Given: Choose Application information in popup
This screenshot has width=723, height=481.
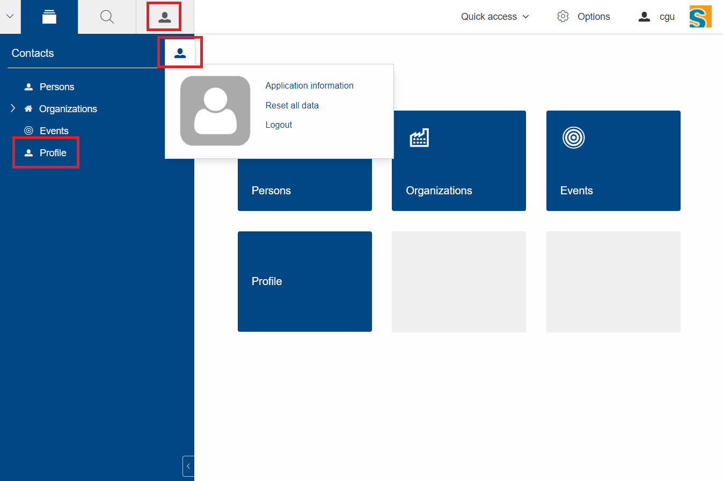Looking at the screenshot, I should [x=309, y=85].
